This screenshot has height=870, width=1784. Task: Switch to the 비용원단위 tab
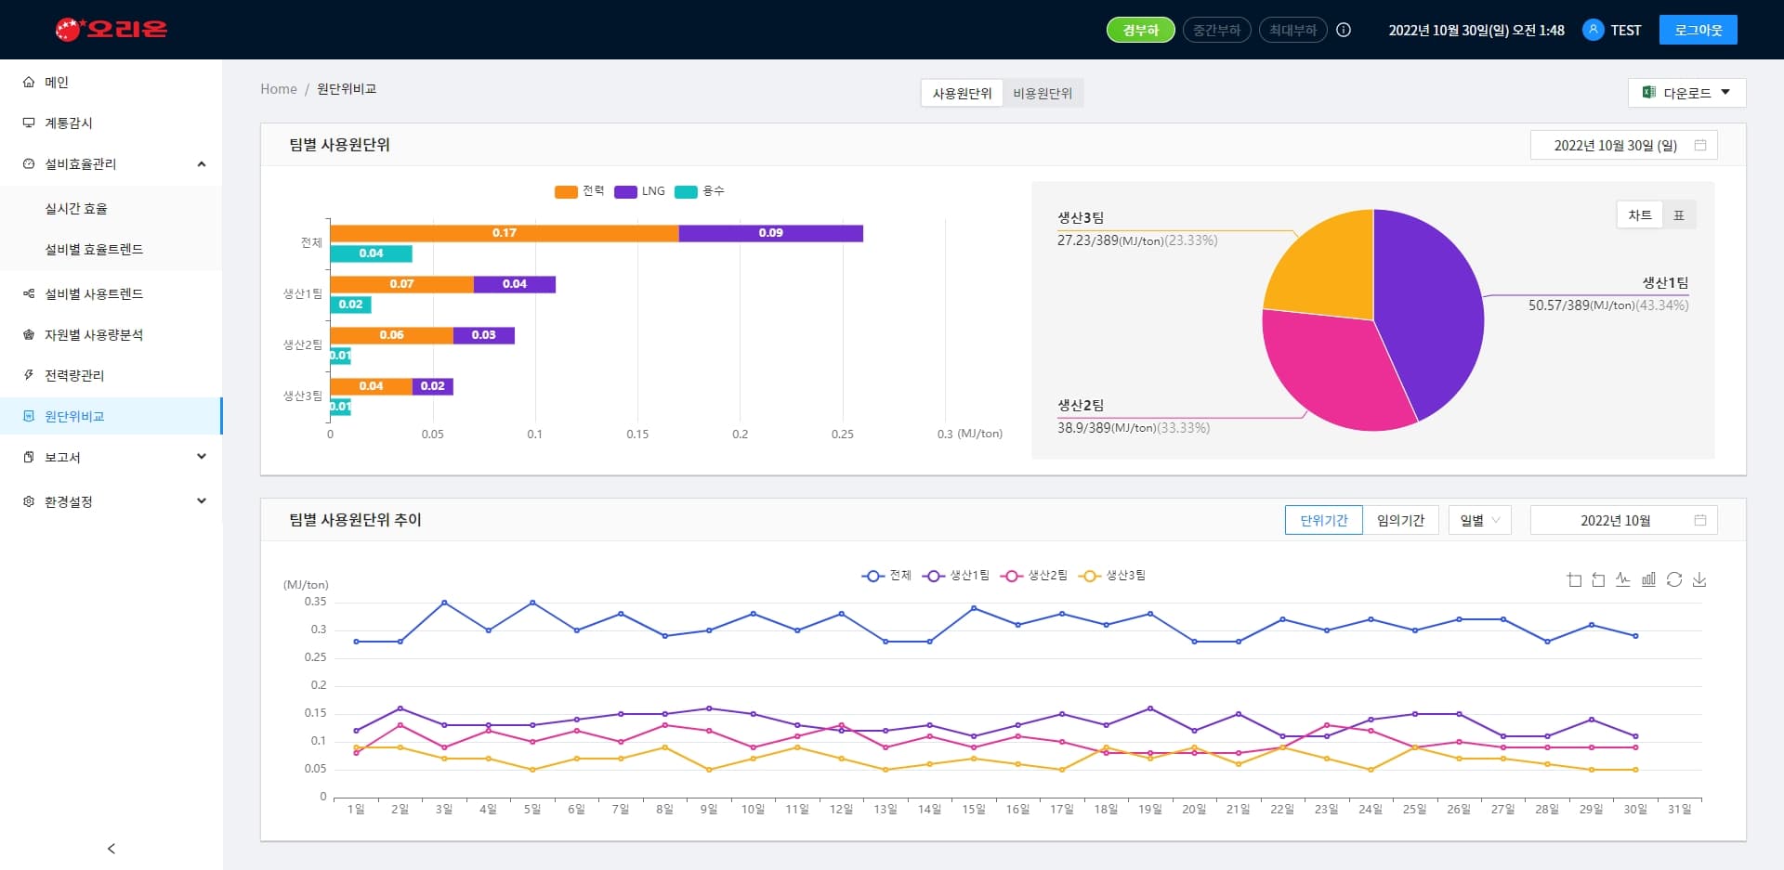(x=1043, y=93)
